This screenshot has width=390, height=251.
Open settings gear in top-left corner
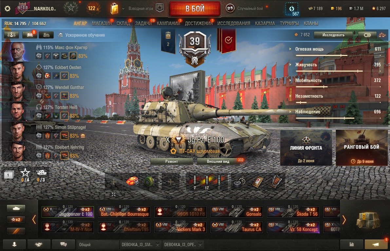click(x=8, y=9)
